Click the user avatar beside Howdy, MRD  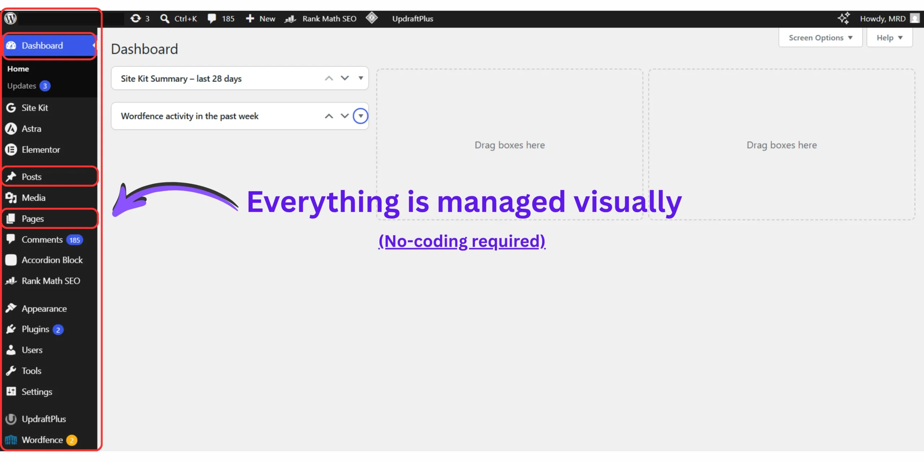tap(915, 18)
